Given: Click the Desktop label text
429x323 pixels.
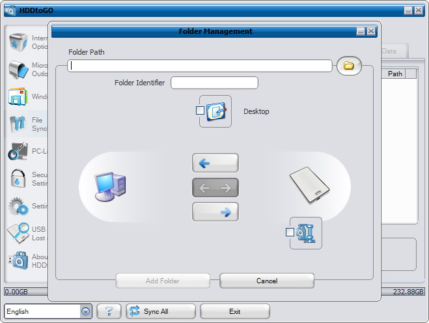Looking at the screenshot, I should 256,111.
